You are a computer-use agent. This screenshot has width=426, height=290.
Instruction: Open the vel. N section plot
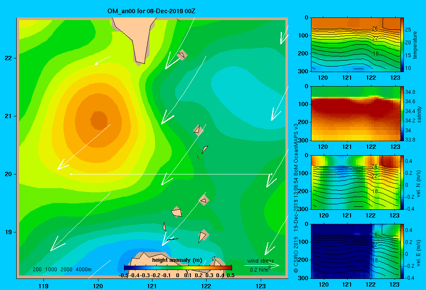pos(356,182)
